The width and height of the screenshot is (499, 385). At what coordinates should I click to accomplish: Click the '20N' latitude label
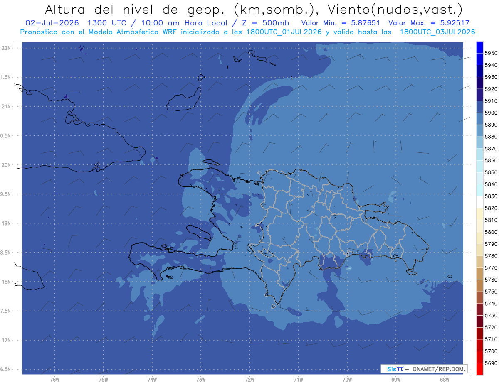[x=6, y=165]
